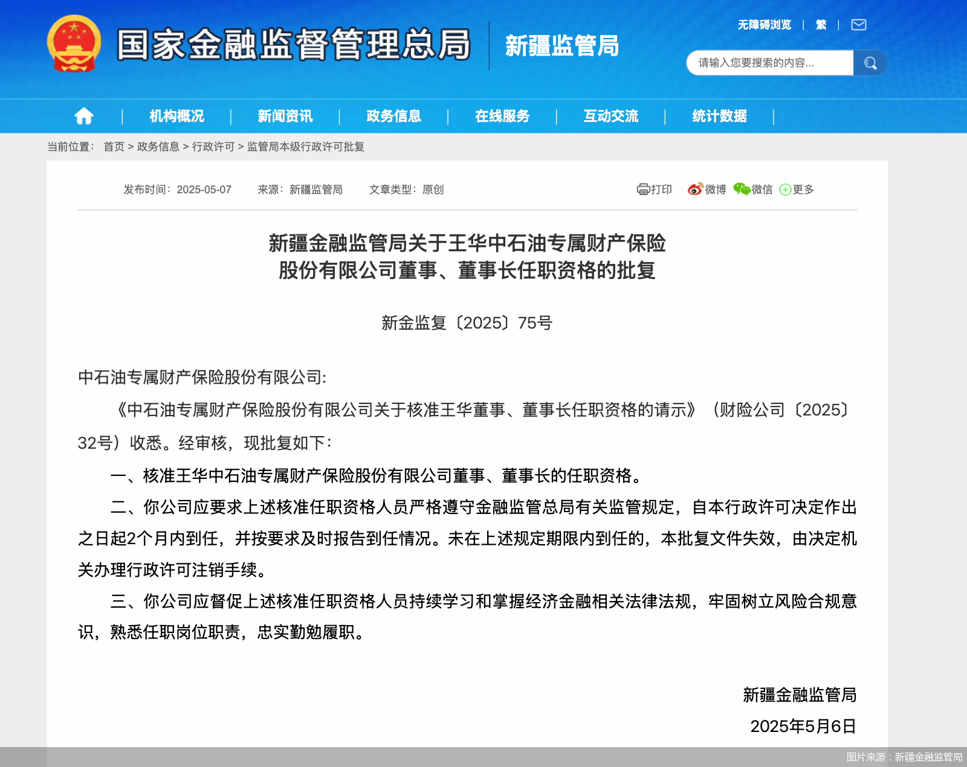
Task: Click the 新疆监管局 header text
Action: click(x=562, y=46)
